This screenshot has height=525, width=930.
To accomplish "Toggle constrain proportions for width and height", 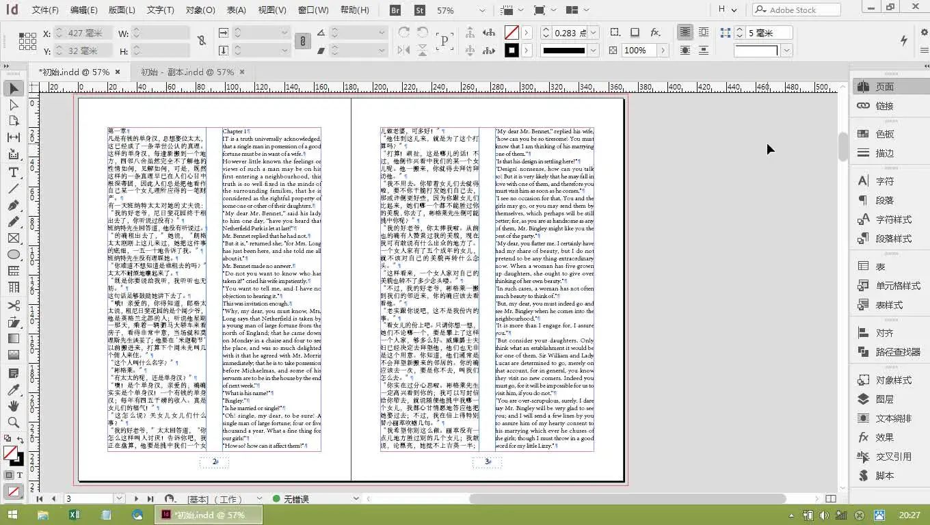I will pos(202,41).
